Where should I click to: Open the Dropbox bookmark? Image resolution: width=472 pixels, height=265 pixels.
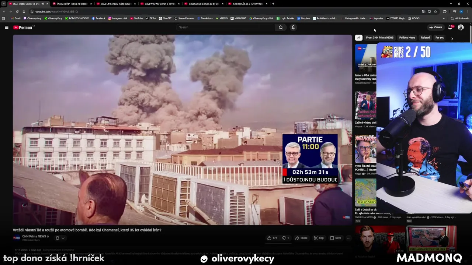point(303,18)
